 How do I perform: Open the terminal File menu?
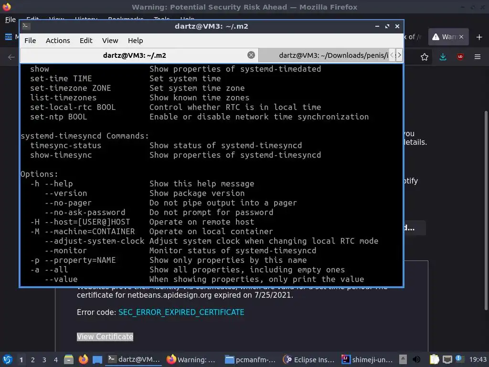30,41
